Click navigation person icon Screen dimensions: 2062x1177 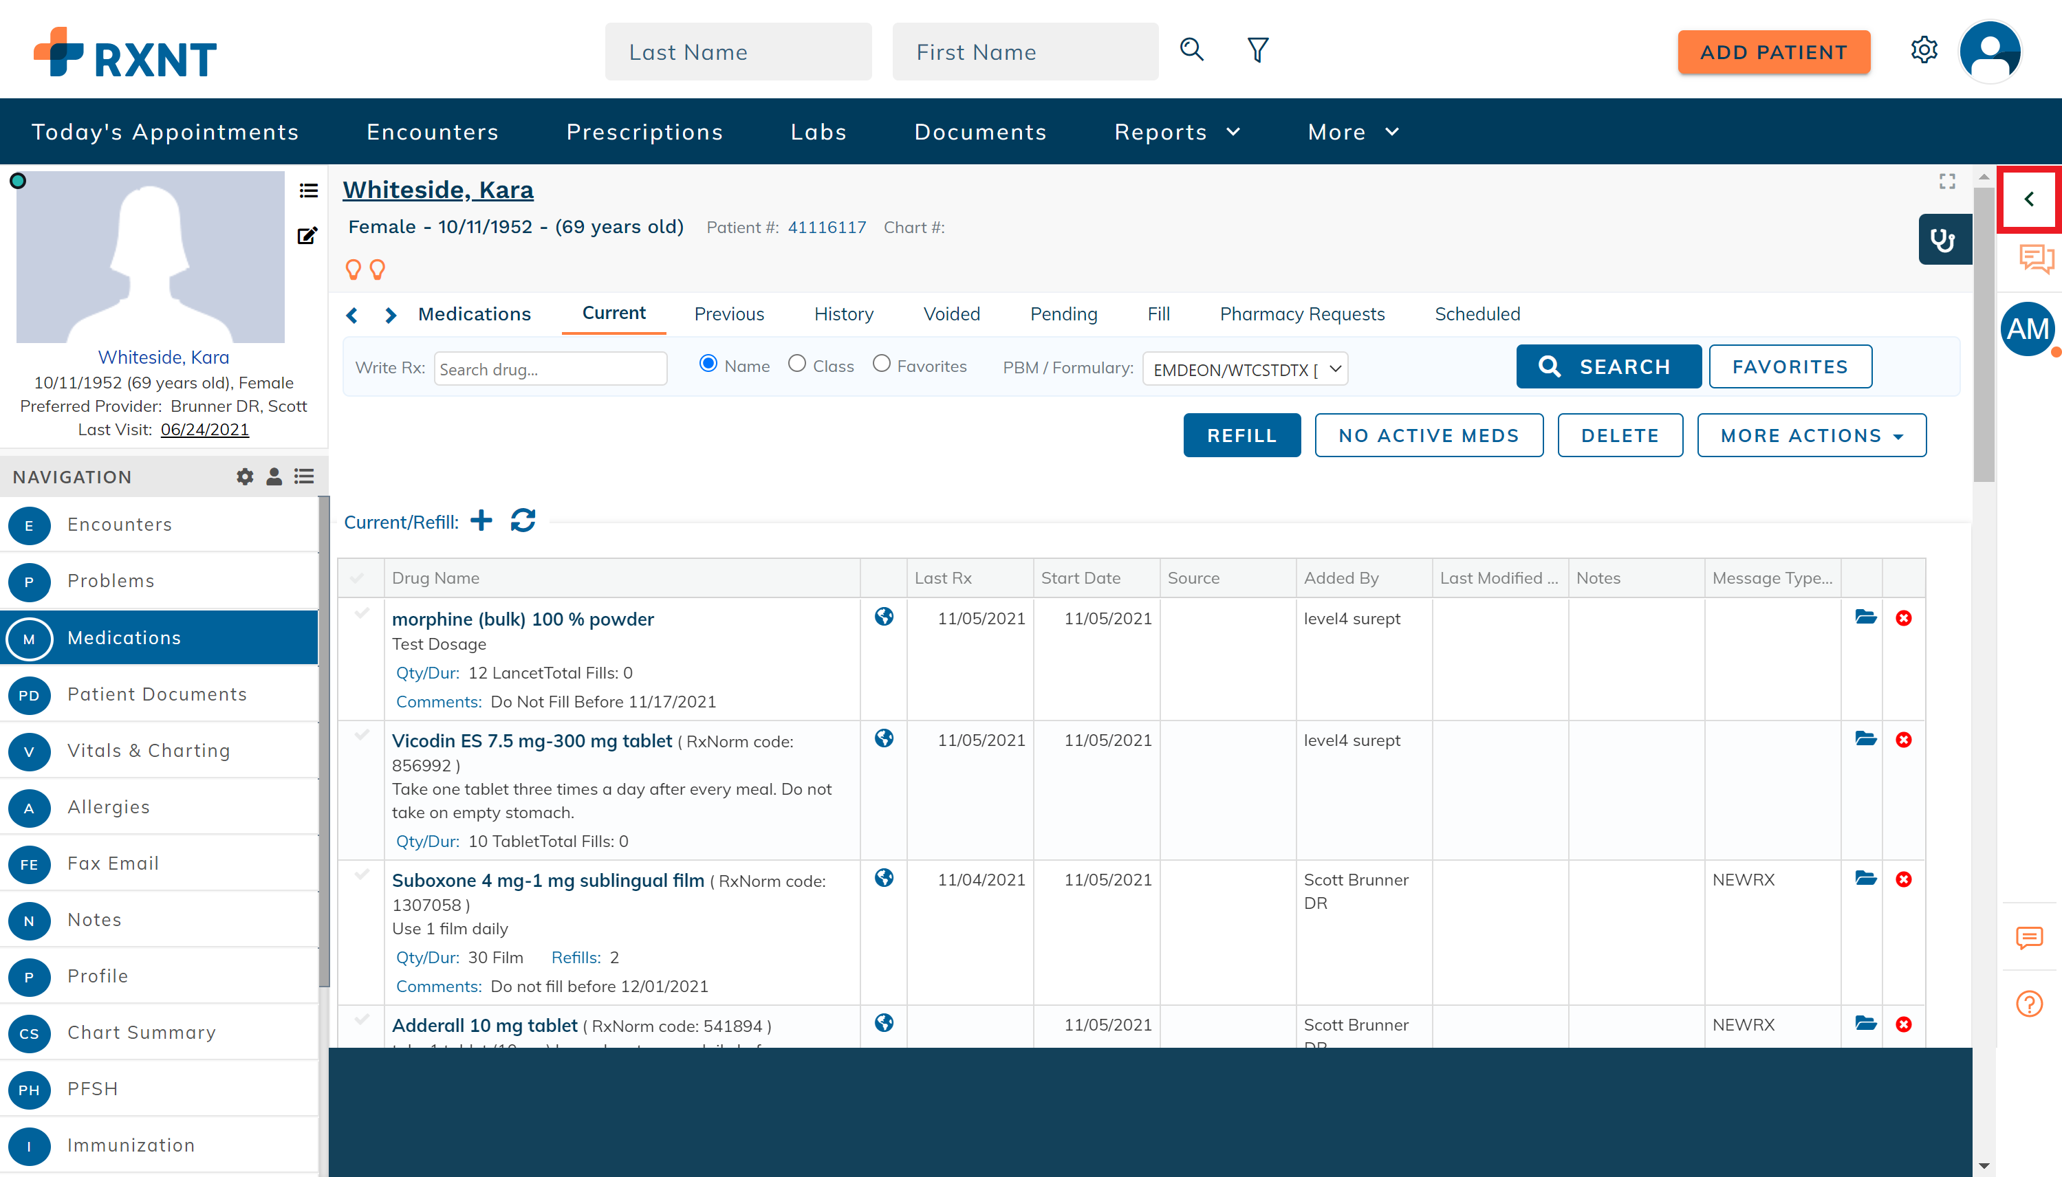(274, 477)
